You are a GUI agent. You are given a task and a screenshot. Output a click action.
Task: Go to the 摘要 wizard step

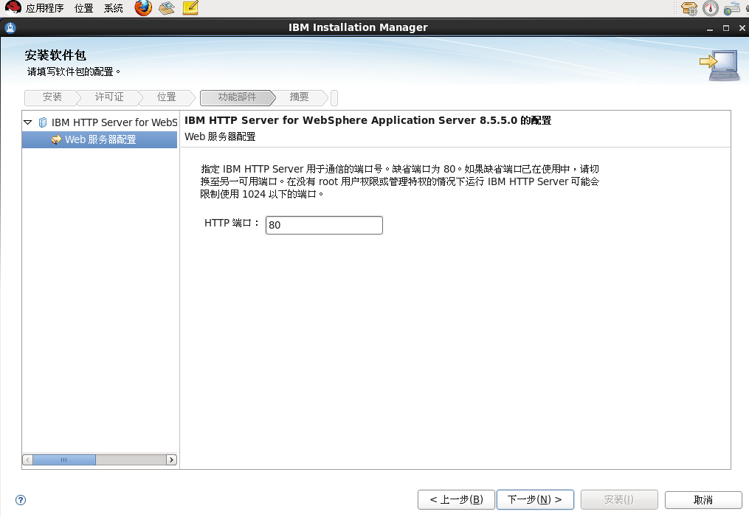pos(299,97)
